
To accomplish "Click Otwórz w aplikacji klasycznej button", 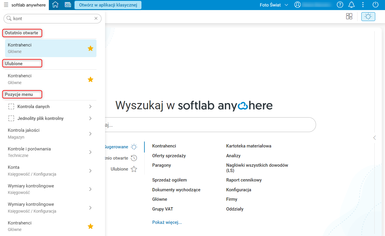I will click(108, 5).
